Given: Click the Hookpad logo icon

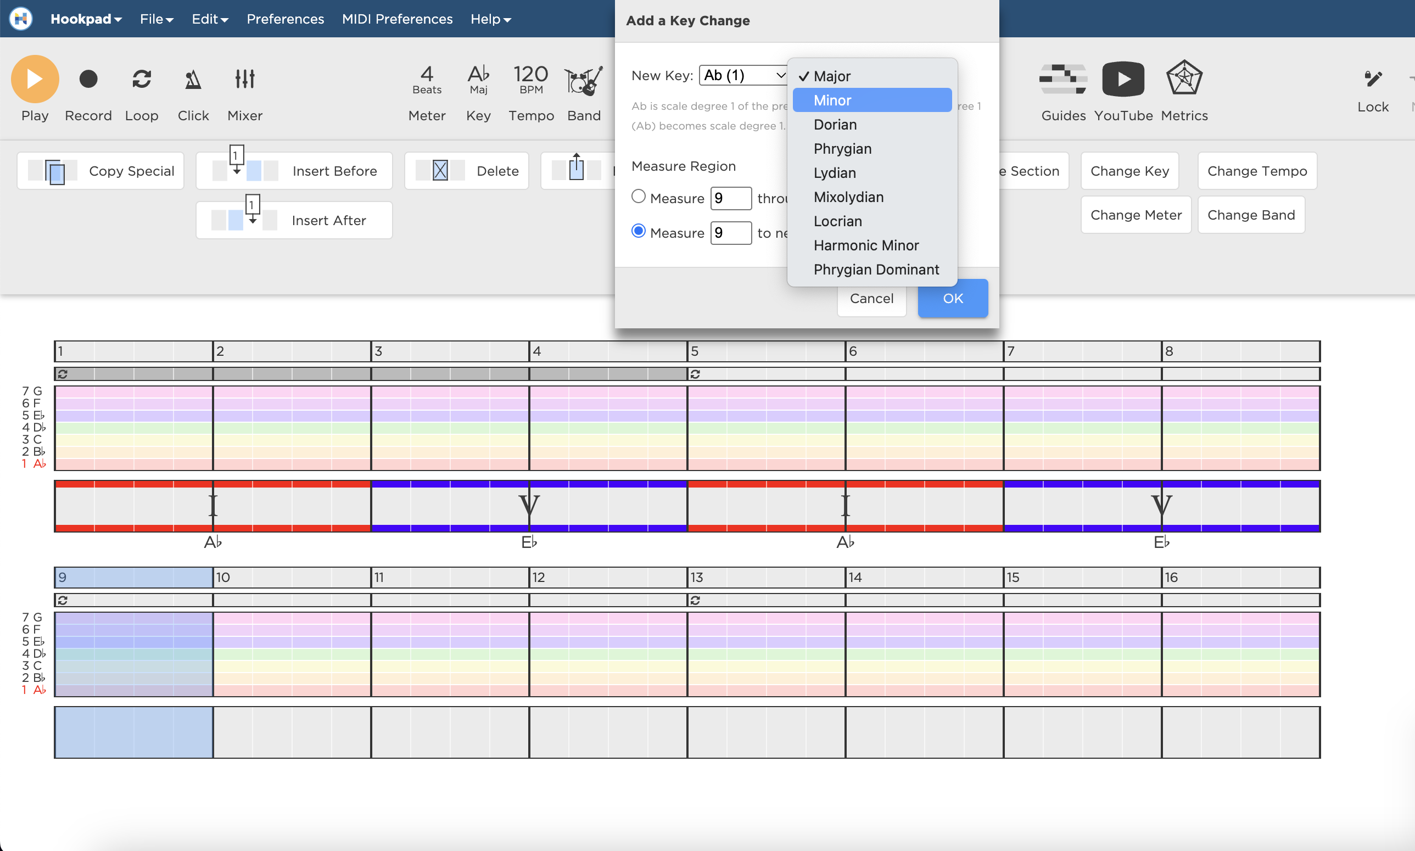Looking at the screenshot, I should (21, 19).
